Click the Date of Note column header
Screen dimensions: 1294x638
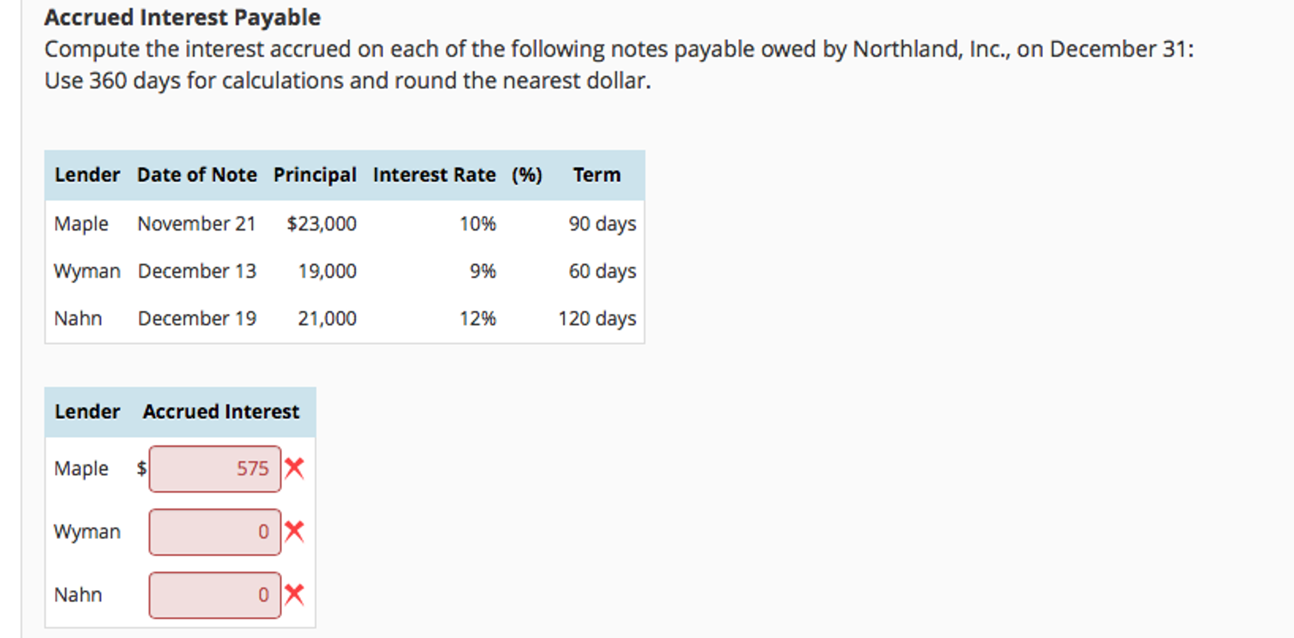click(x=197, y=175)
